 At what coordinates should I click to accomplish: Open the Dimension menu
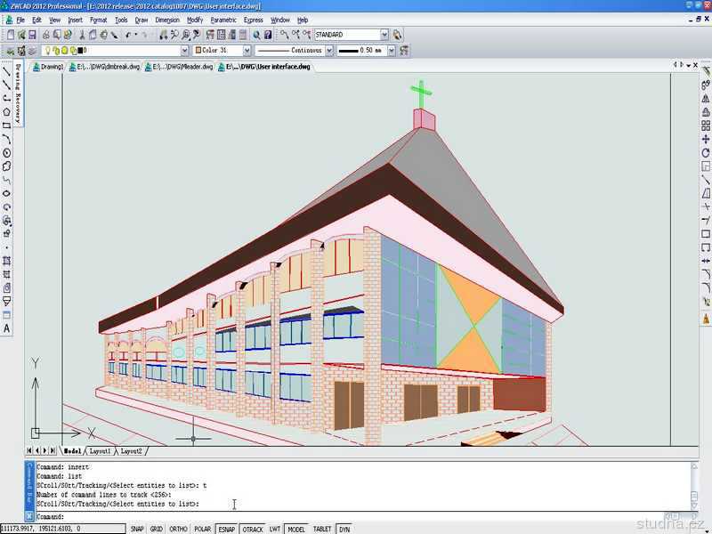point(166,20)
